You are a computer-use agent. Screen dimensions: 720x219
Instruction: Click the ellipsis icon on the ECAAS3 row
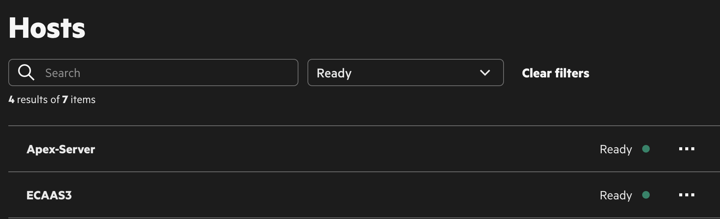pyautogui.click(x=686, y=195)
